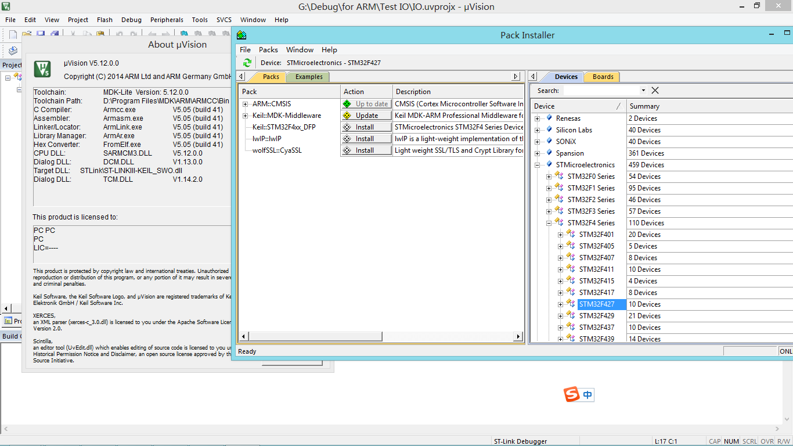Toggle the Chinese input mode indicator
Screen dimensions: 793x446
pos(588,395)
